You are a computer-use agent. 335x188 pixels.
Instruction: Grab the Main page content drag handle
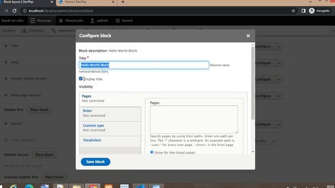click(6, 95)
